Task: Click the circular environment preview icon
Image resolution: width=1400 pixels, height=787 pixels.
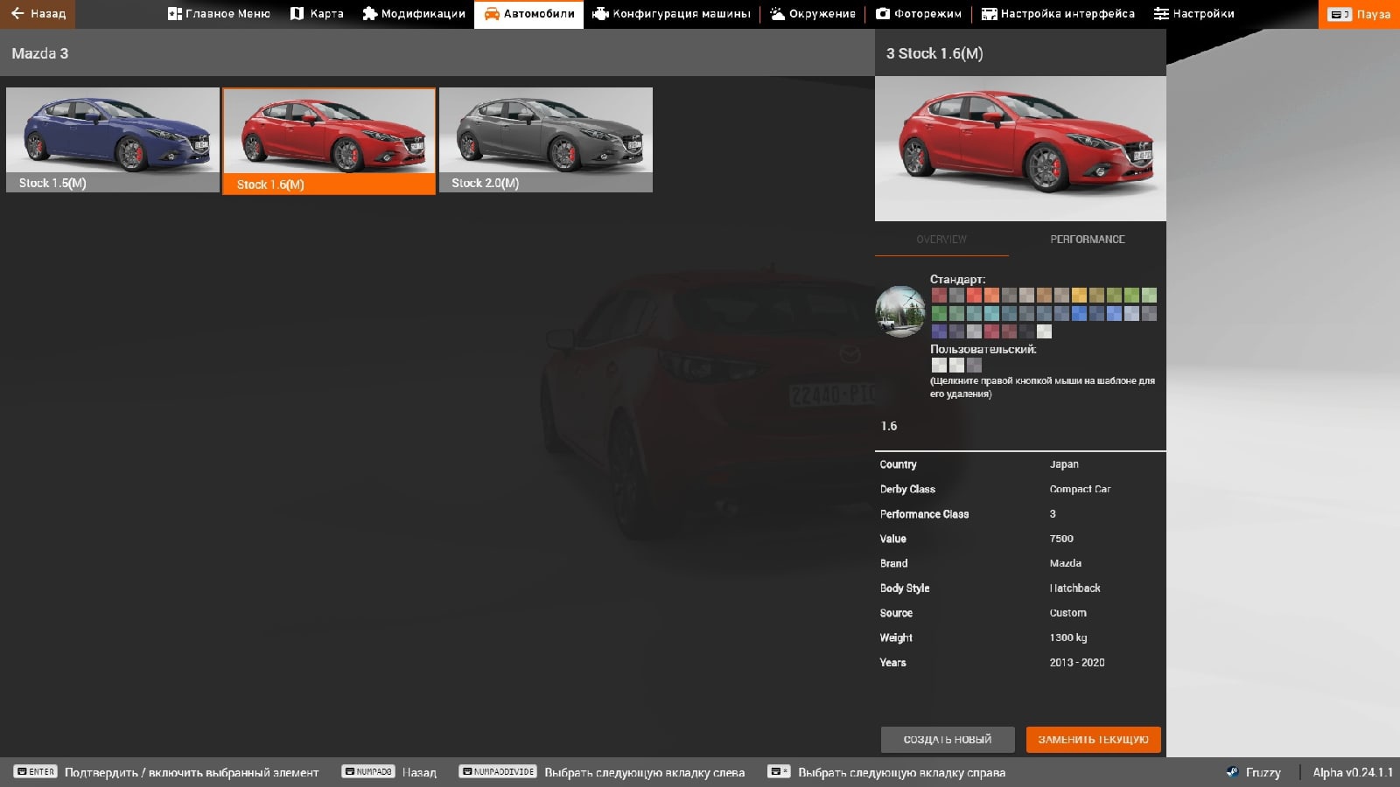Action: [900, 311]
